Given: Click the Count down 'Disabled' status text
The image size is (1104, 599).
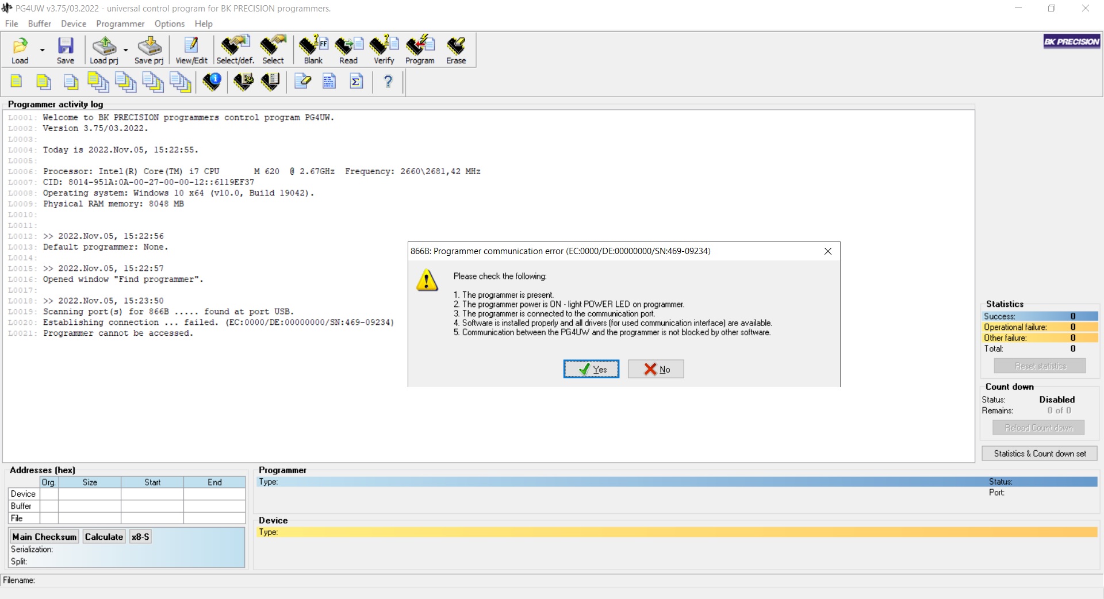Looking at the screenshot, I should pyautogui.click(x=1057, y=400).
